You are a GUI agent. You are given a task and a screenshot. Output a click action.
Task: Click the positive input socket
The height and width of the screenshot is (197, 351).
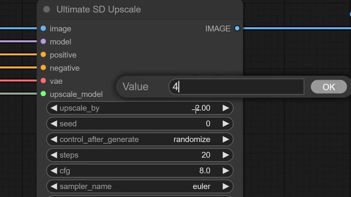43,54
